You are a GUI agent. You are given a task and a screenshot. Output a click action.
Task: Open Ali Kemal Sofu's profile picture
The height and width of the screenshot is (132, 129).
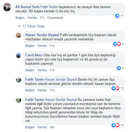point(7,7)
